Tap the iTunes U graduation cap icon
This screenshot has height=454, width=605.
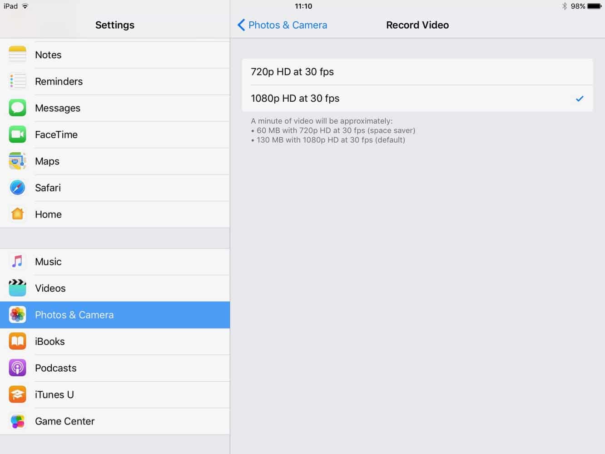pyautogui.click(x=18, y=394)
